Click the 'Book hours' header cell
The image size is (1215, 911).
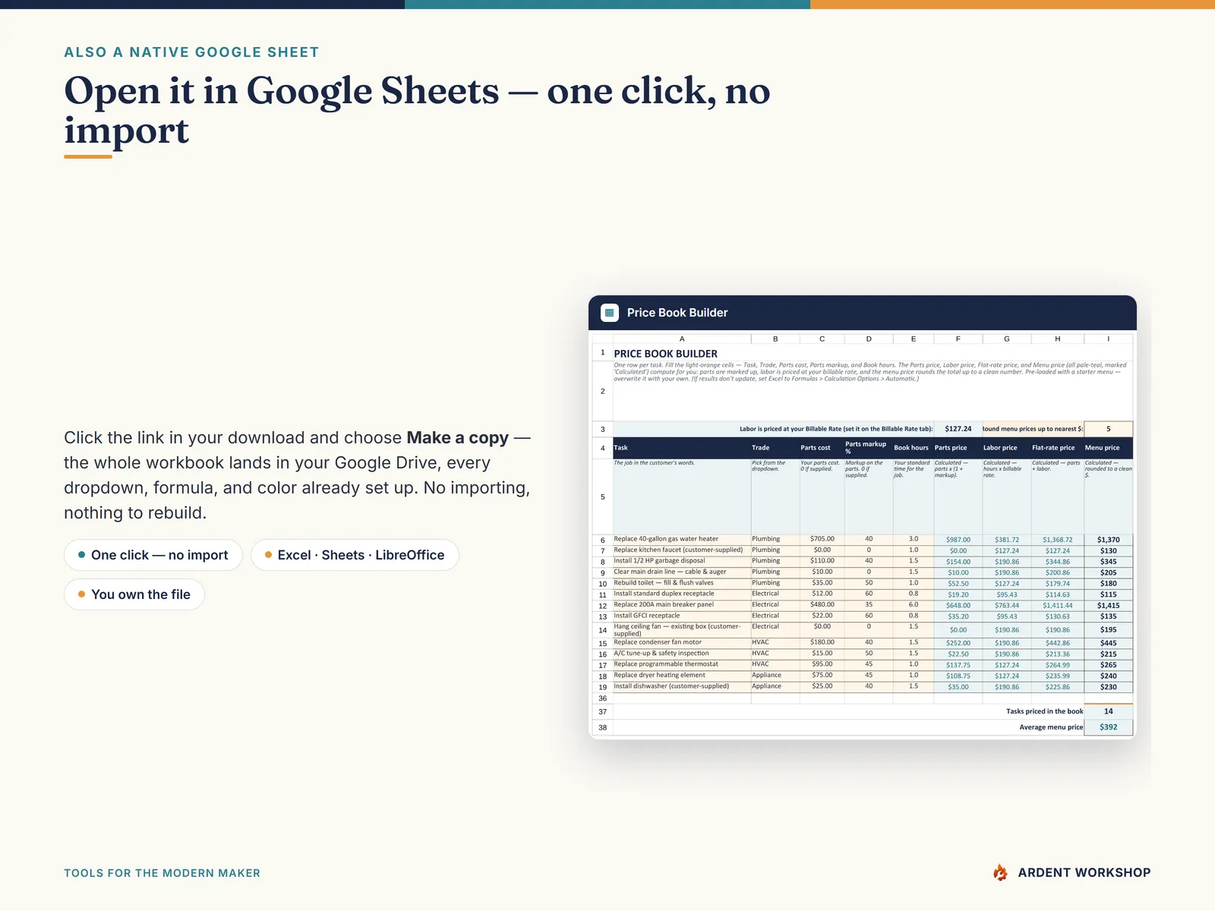tap(914, 448)
